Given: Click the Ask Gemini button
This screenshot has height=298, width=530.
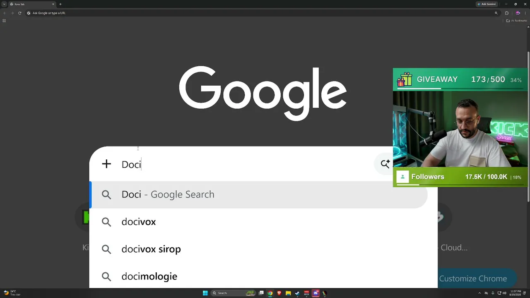Looking at the screenshot, I should coord(487,4).
